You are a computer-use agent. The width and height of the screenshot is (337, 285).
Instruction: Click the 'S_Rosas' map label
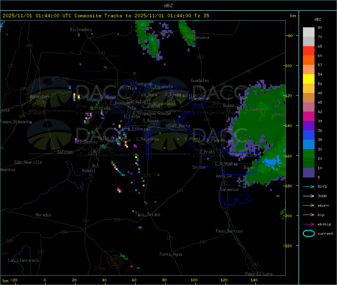tap(151, 121)
